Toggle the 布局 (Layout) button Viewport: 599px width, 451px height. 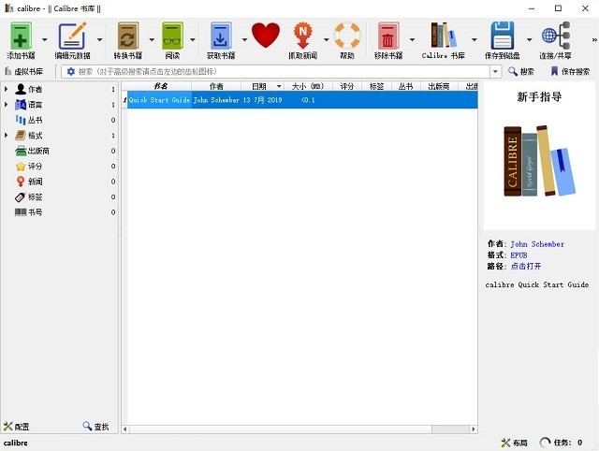point(515,443)
